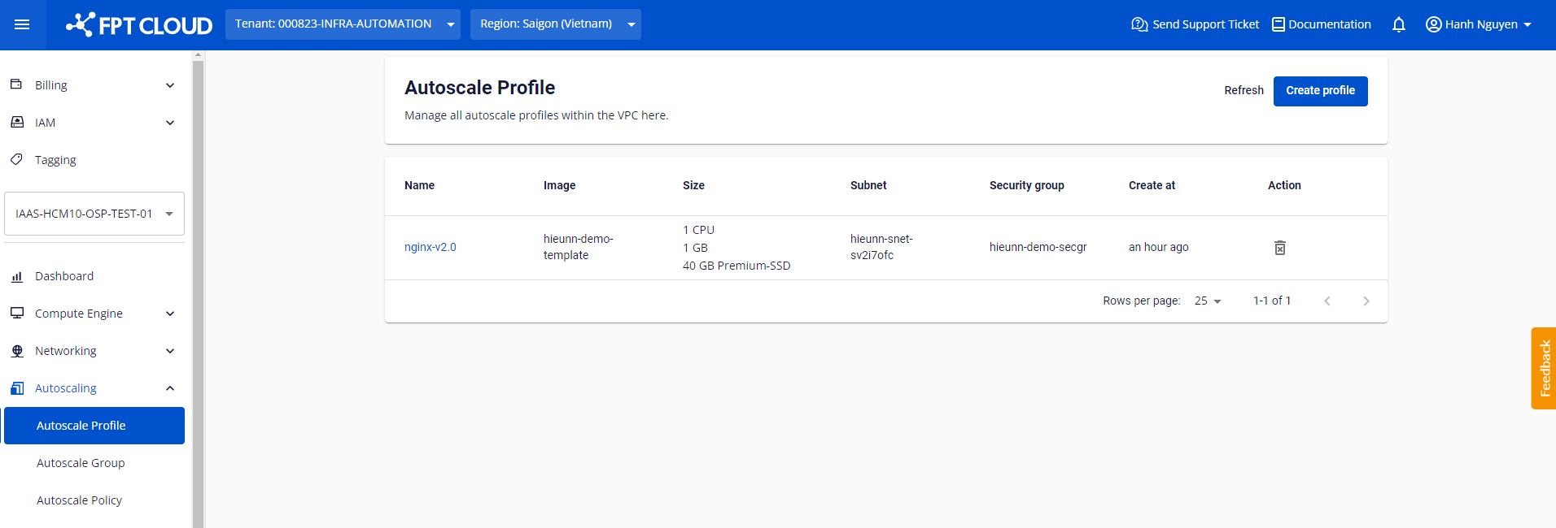Expand the Compute Engine section
The width and height of the screenshot is (1556, 528).
[x=94, y=314]
